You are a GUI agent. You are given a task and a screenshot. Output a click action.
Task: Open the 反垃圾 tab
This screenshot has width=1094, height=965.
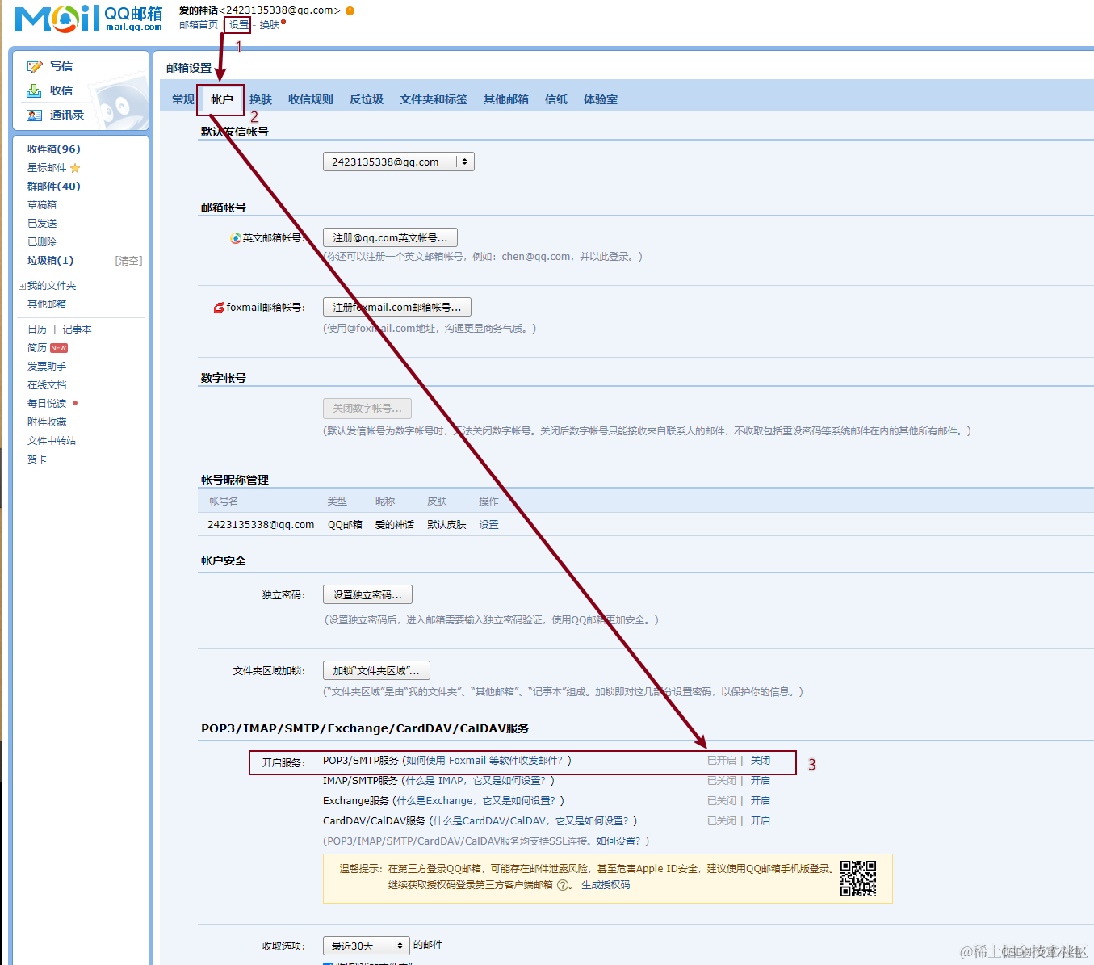(367, 99)
